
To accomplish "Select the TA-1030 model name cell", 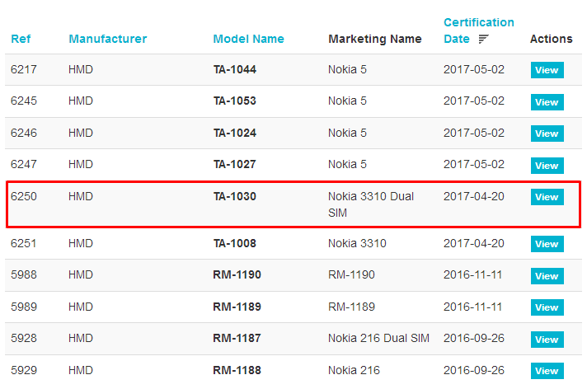I will tap(235, 196).
